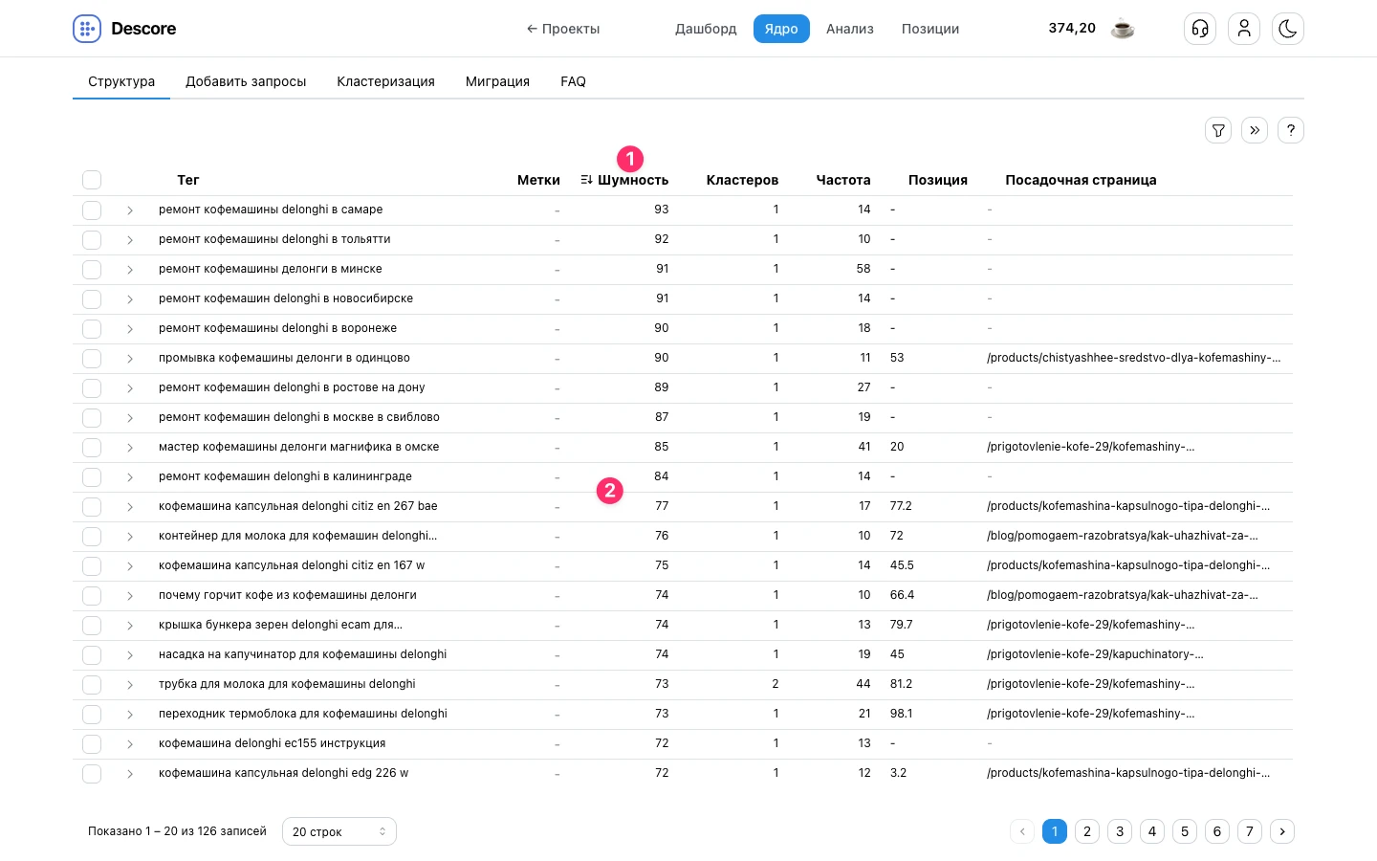Check row ремонт кофемашины delonghi в воронеже
Viewport: 1377px width, 861px height.
(x=92, y=328)
